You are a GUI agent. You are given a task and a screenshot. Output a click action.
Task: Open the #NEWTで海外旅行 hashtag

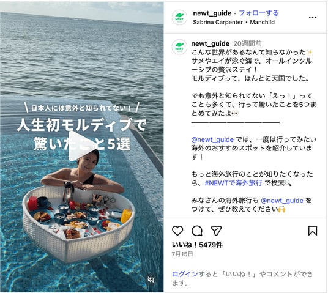click(x=233, y=184)
